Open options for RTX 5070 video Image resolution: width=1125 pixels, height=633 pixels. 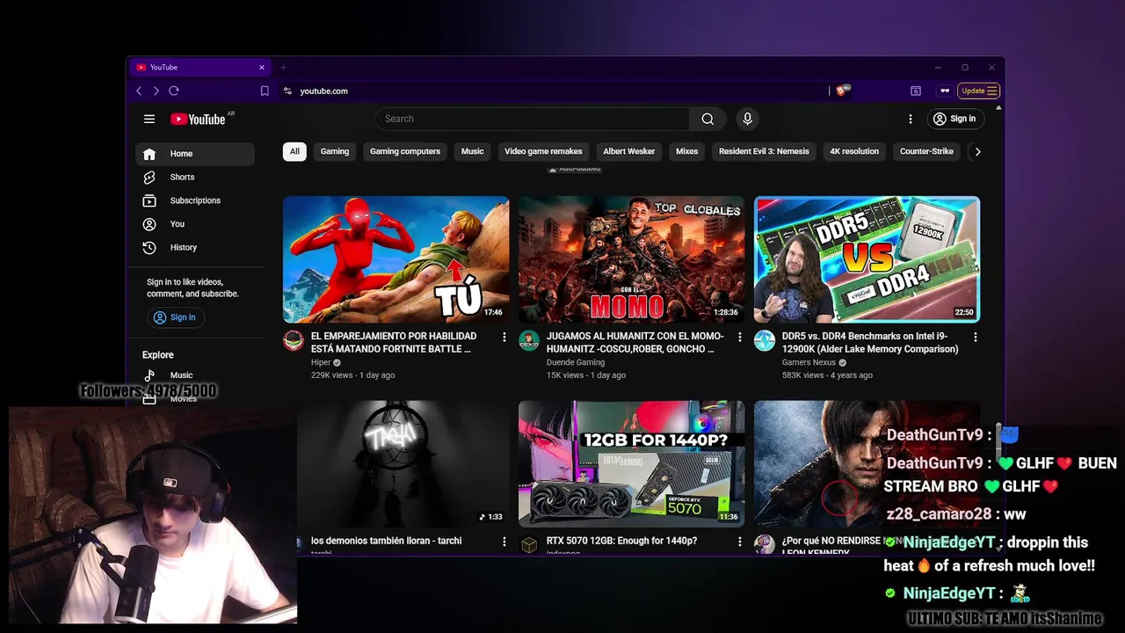point(739,542)
